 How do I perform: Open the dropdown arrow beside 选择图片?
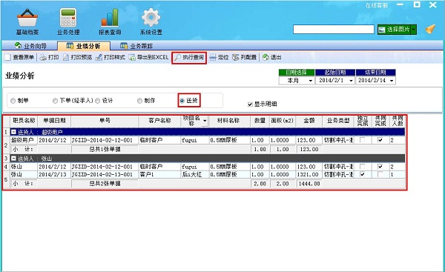coord(414,29)
